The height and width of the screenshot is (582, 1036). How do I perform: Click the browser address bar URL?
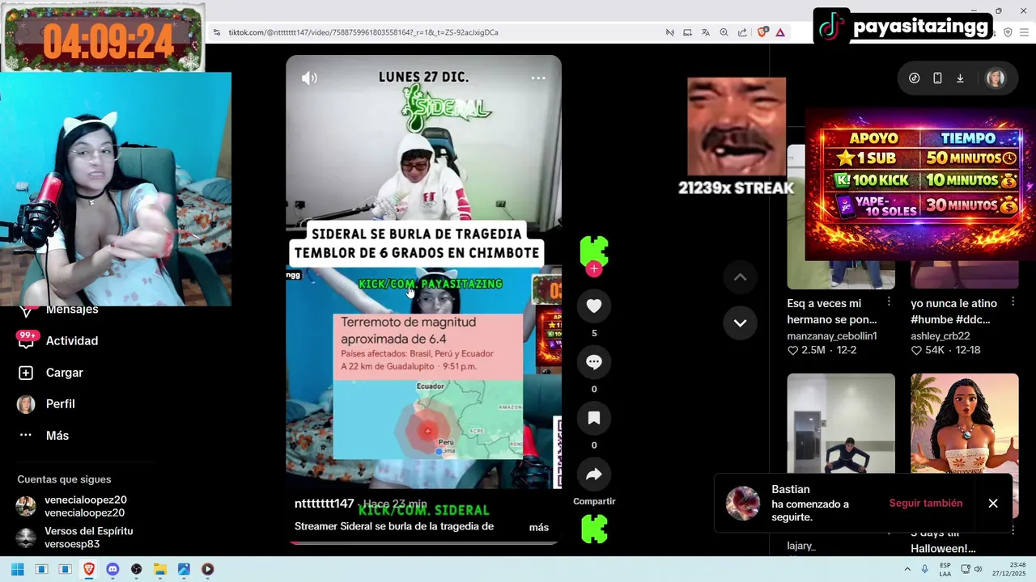(363, 32)
